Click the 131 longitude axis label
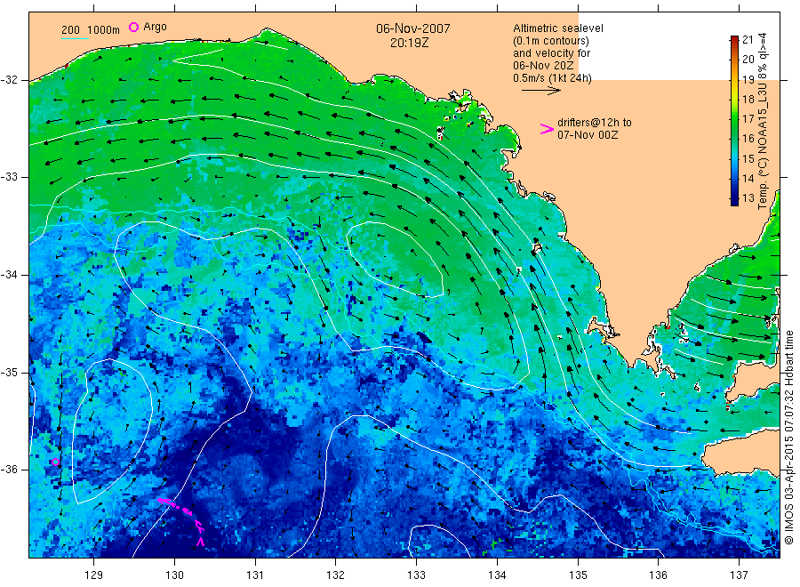The height and width of the screenshot is (587, 800). 255,575
